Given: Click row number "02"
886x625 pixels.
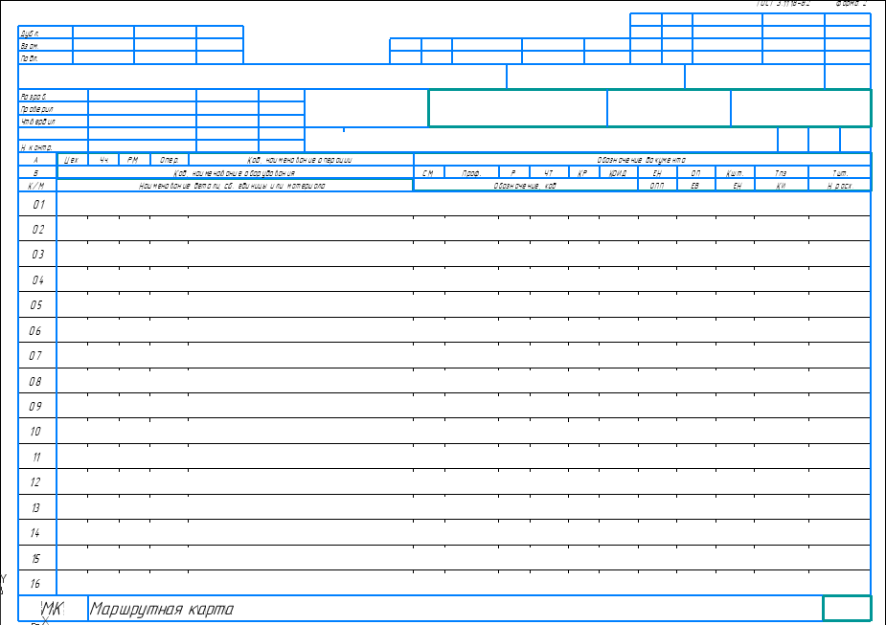Looking at the screenshot, I should (38, 229).
